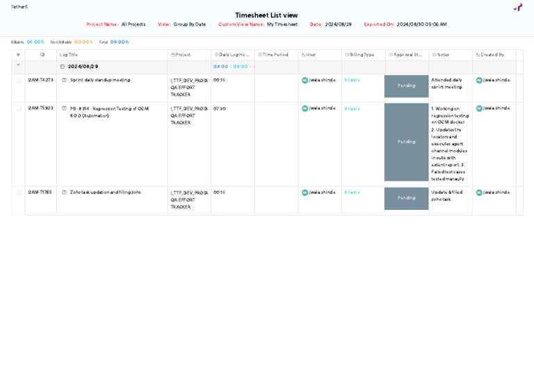Sort by the Project column header
534x365 pixels.
tap(183, 55)
